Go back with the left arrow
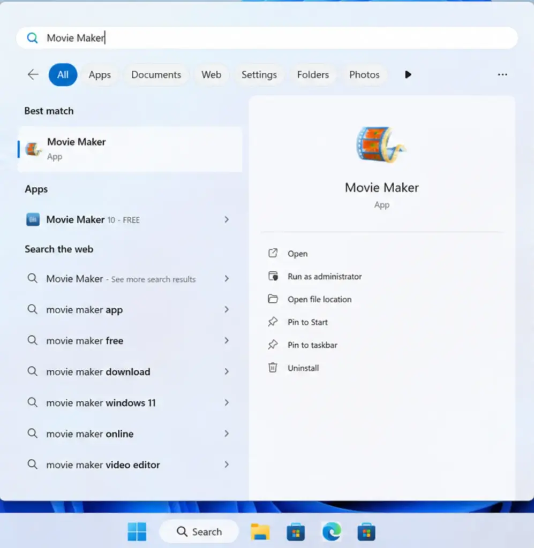 click(x=33, y=74)
